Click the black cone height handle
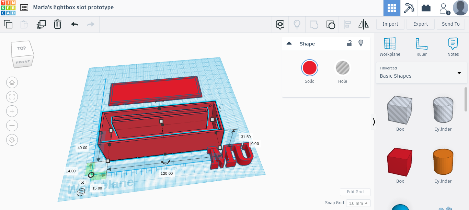This screenshot has height=210, width=469. pos(159,108)
